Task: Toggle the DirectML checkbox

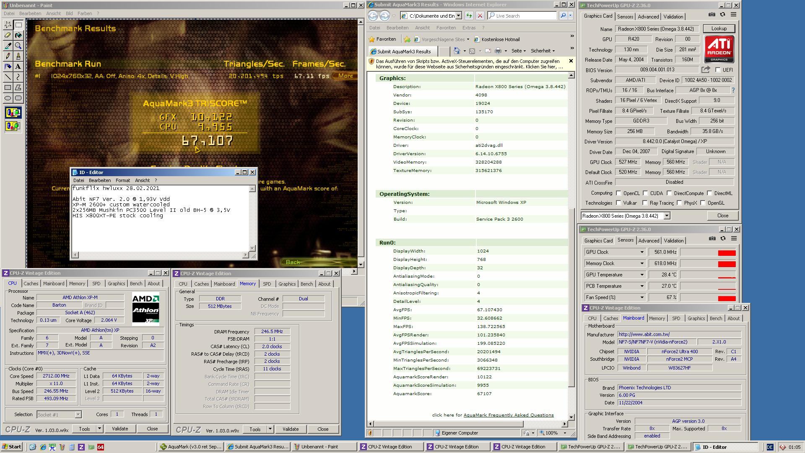Action: pos(709,193)
